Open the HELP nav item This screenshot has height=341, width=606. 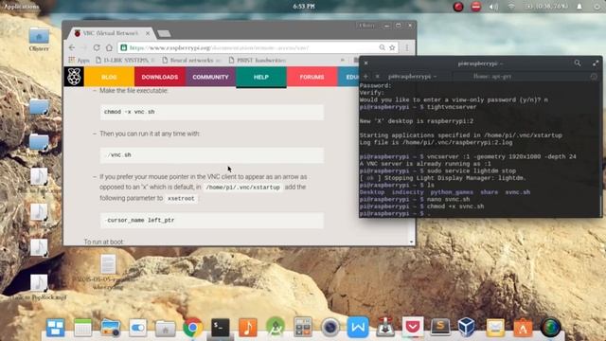point(261,77)
